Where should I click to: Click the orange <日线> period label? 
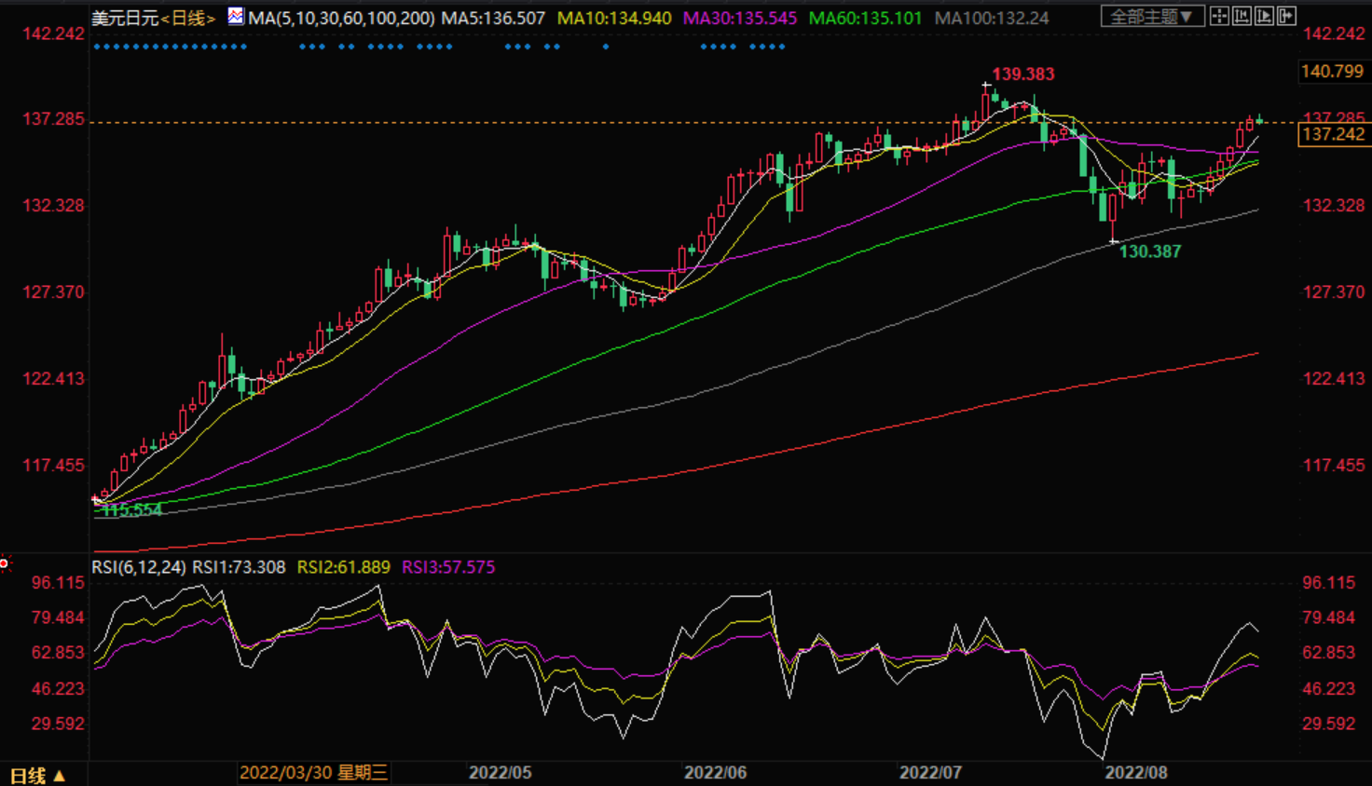tap(188, 18)
